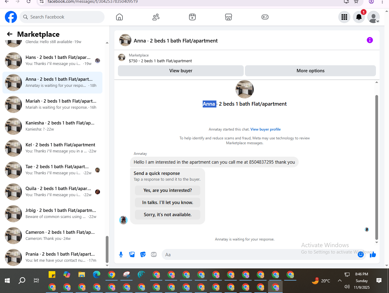389x293 pixels.
Task: Click the View buyer button
Action: (181, 71)
